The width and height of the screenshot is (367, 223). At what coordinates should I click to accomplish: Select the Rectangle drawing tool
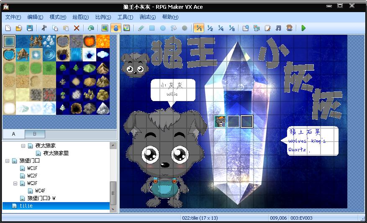pyautogui.click(x=152, y=28)
